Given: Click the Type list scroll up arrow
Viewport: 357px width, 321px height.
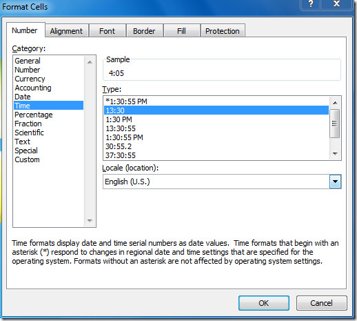Looking at the screenshot, I should pos(335,103).
